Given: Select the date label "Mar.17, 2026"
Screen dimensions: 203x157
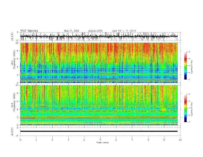Looking at the screenshot, I should (72, 31).
